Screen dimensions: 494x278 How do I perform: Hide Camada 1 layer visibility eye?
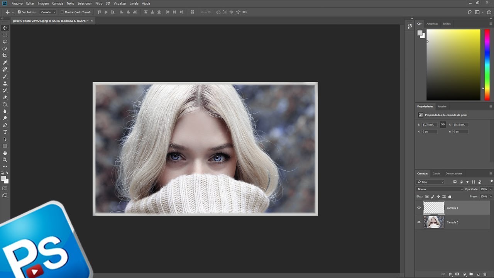pyautogui.click(x=419, y=208)
